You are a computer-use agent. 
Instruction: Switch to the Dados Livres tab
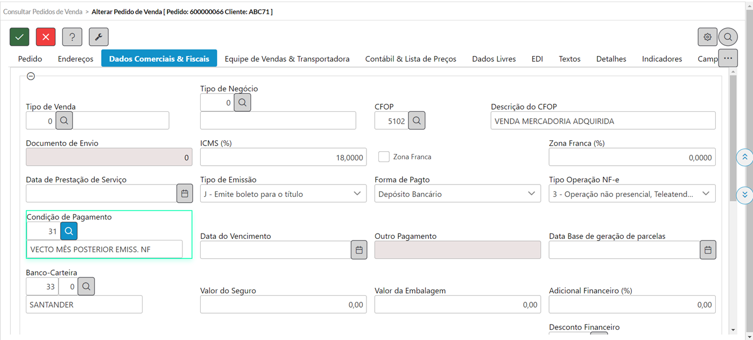coord(494,59)
